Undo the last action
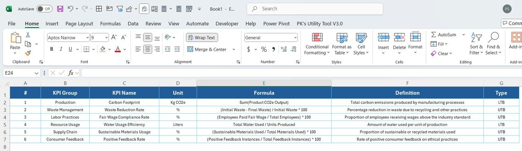Viewport: 522px width, 151px height. tap(71, 9)
